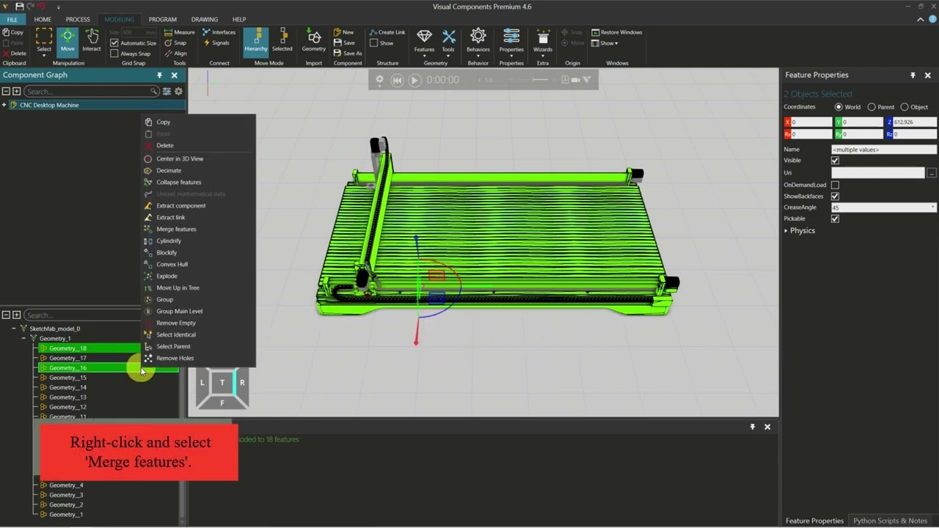
Task: Expand CNC Desktop Machine node
Action: point(4,105)
